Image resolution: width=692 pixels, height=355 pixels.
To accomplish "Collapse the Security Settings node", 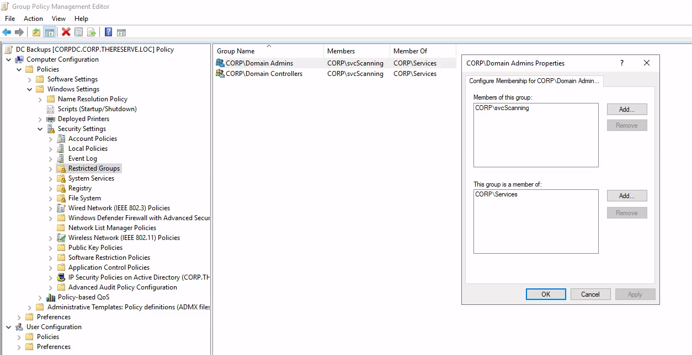I will (40, 129).
